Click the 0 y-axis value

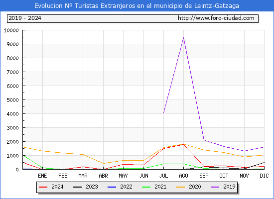click(x=17, y=170)
